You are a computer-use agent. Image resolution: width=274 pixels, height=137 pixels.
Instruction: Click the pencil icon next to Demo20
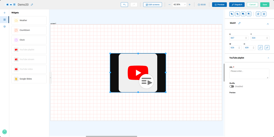click(x=32, y=5)
